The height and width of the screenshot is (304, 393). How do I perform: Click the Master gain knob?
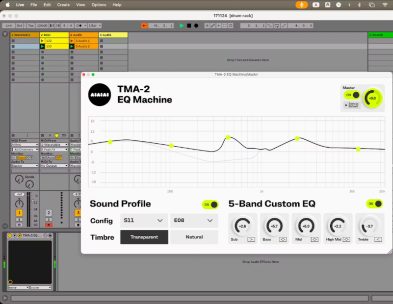(372, 98)
